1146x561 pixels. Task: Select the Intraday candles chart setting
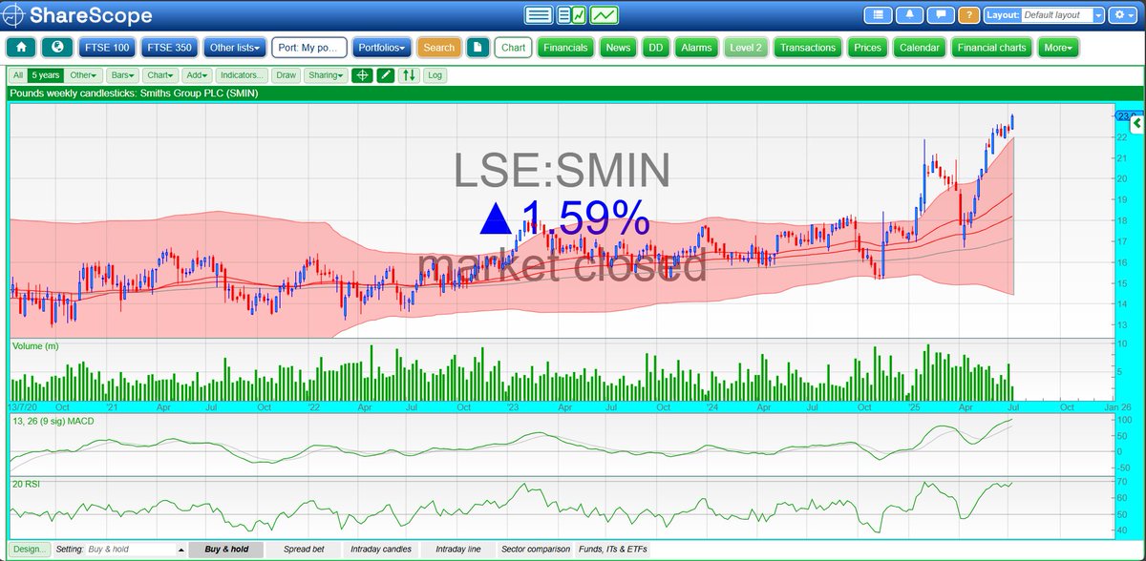tap(382, 550)
